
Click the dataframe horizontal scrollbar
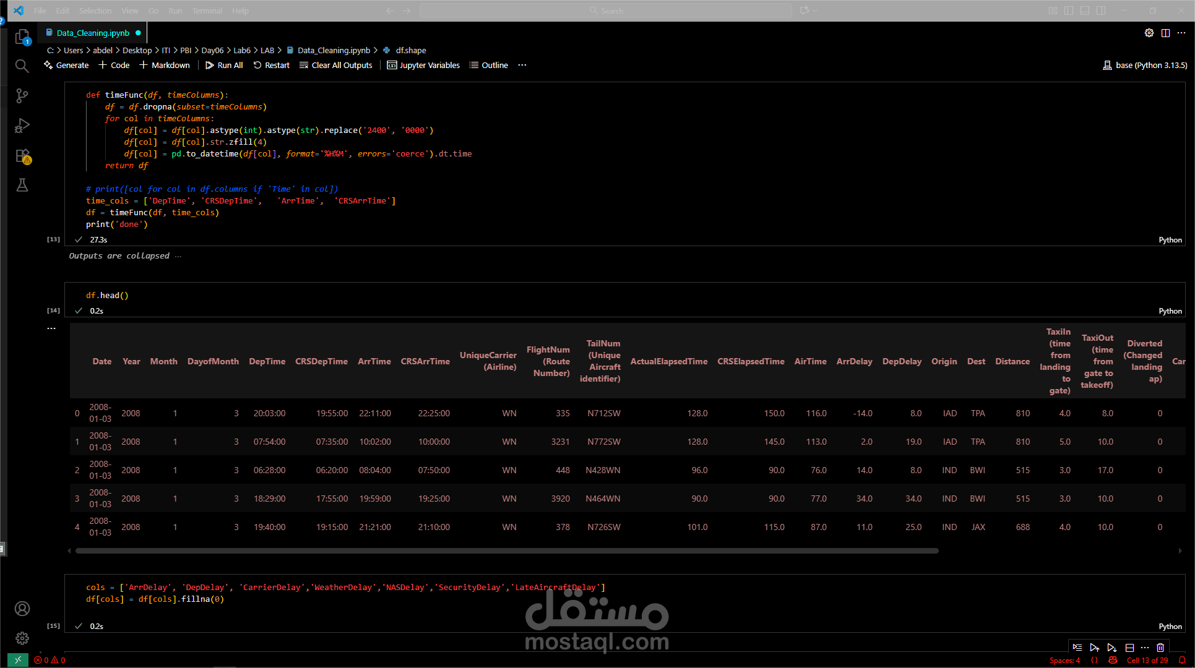pyautogui.click(x=506, y=550)
